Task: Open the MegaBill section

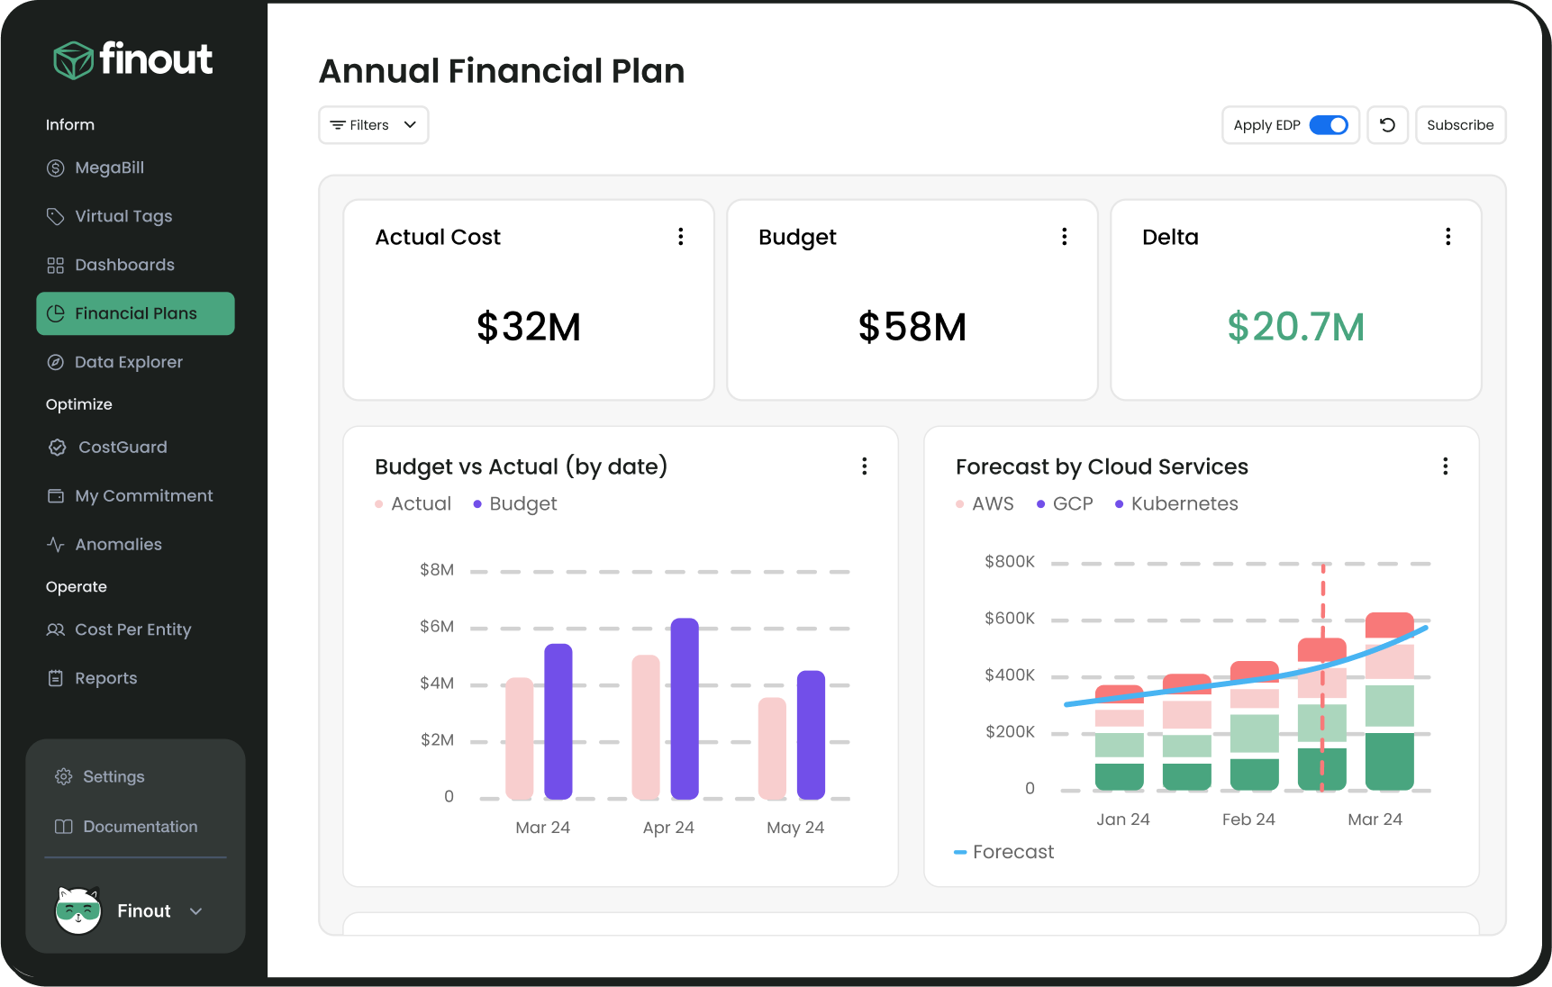Action: click(x=110, y=168)
